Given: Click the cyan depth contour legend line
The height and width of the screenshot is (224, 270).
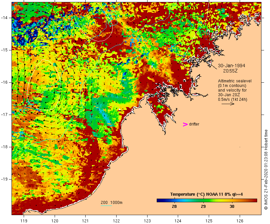Looking at the screenshot, I should [x=106, y=206].
